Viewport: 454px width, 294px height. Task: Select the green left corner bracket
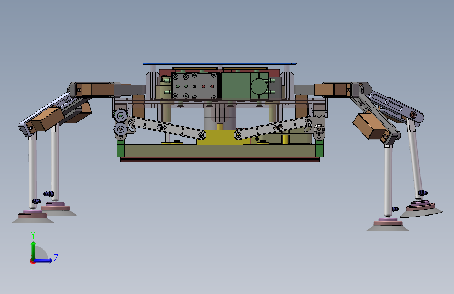(x=120, y=149)
